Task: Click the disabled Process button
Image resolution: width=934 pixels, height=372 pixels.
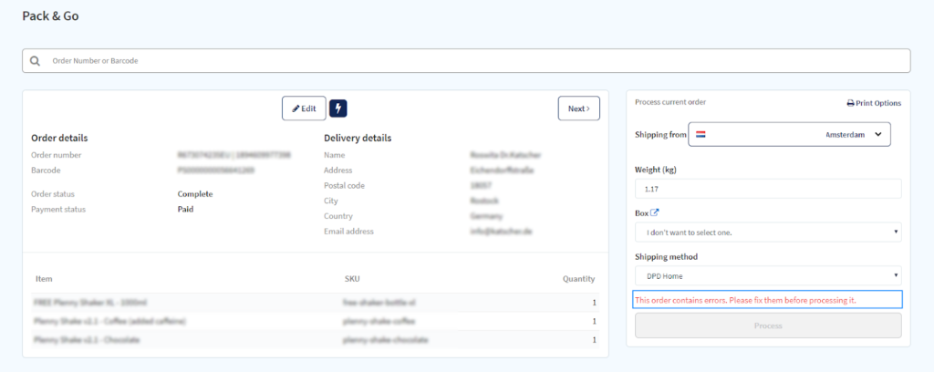Action: (768, 325)
